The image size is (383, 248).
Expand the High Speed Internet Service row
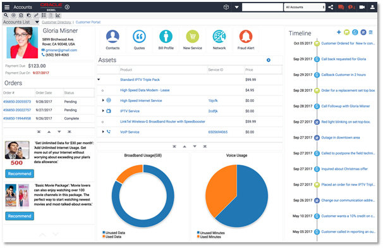(103, 101)
